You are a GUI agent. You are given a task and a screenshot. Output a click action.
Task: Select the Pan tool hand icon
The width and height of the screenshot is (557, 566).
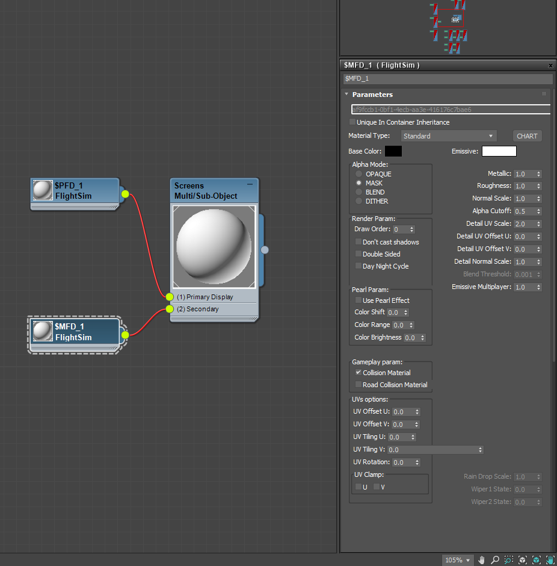481,560
